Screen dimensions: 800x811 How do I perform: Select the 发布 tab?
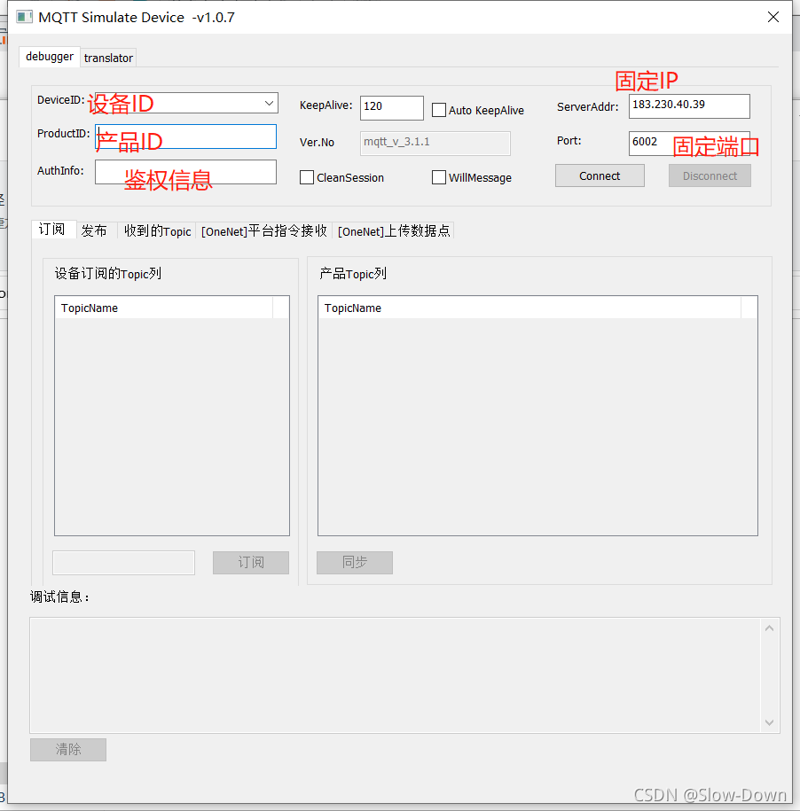94,230
